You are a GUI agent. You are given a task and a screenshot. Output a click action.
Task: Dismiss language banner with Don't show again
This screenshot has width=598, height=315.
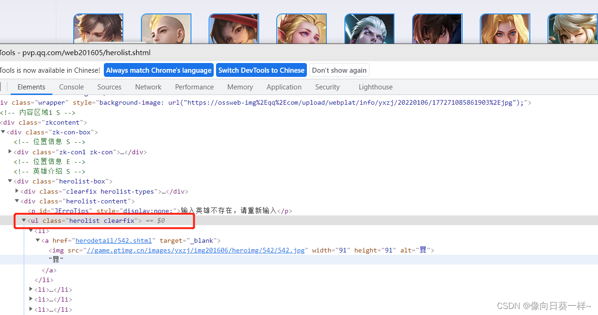tap(339, 70)
